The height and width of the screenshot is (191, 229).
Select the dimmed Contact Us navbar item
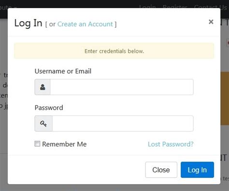pos(210,7)
